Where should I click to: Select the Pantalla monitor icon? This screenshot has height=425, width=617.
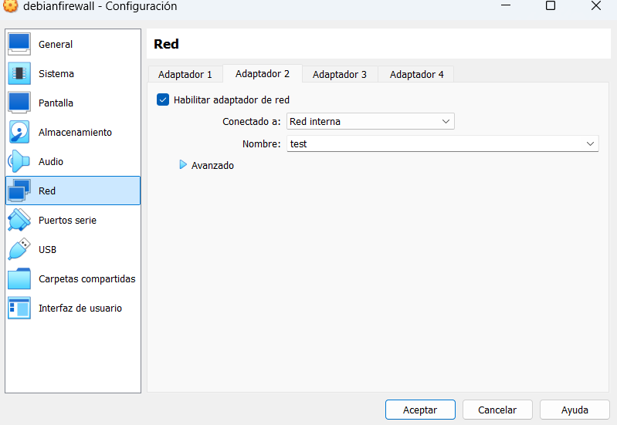pyautogui.click(x=19, y=103)
